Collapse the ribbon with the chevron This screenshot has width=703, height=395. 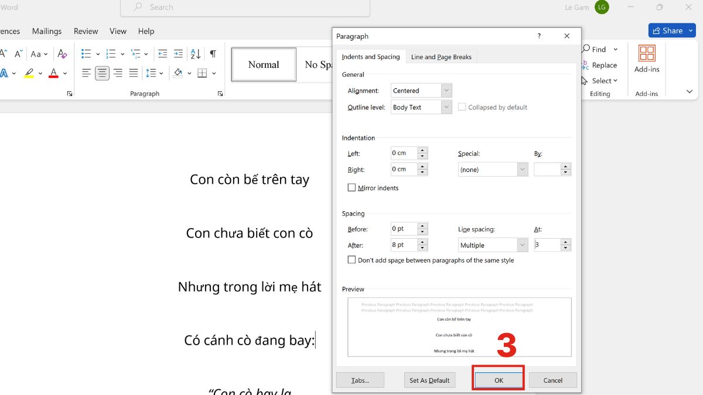(x=690, y=92)
